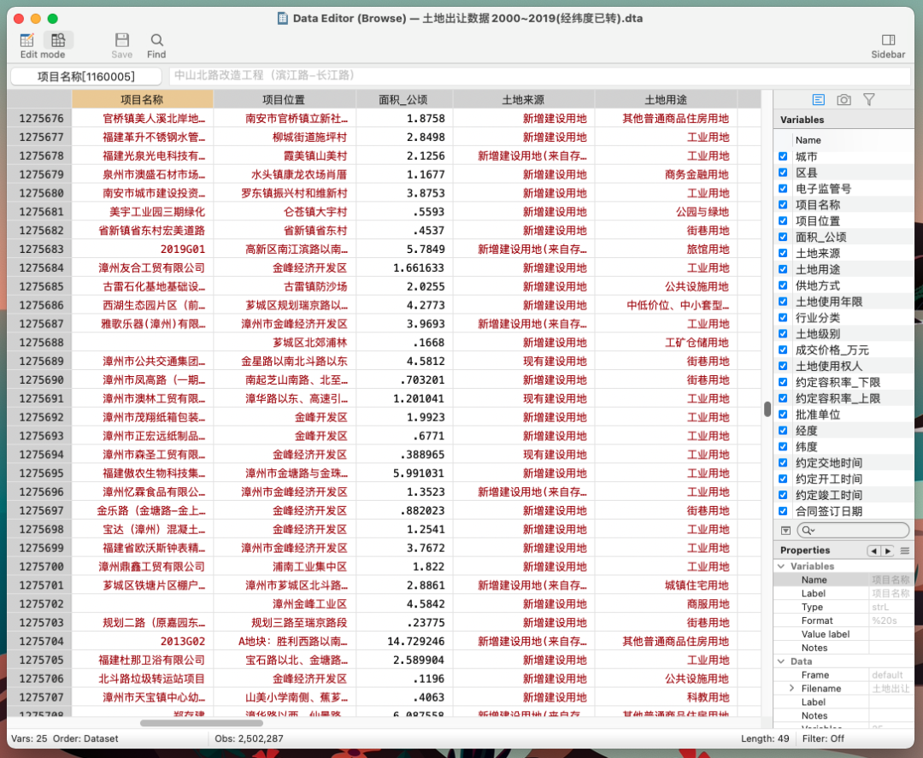Select the 面积_公顷 column header
Viewport: 923px width, 758px height.
pos(403,99)
